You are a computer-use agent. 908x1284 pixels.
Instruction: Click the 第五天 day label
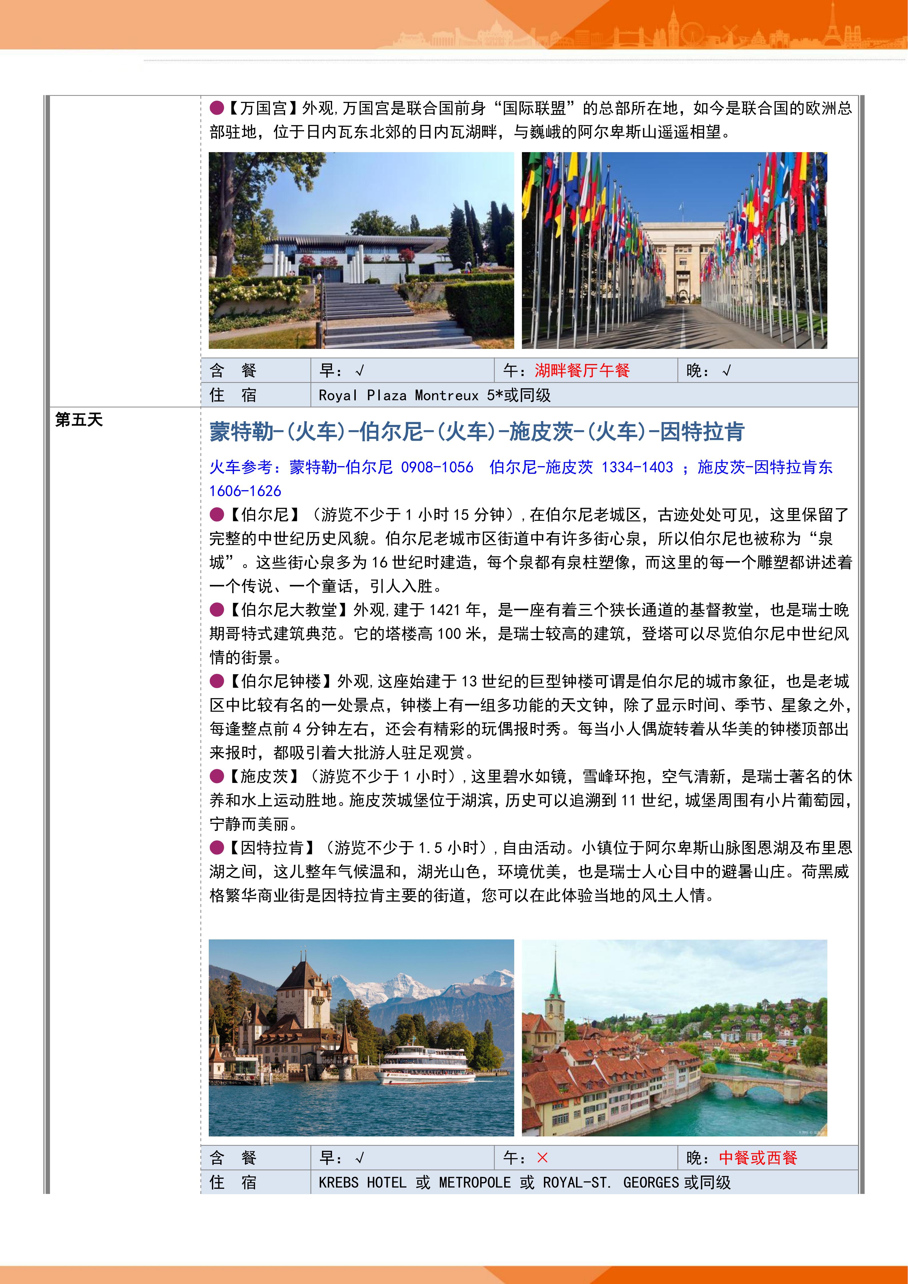pyautogui.click(x=79, y=420)
